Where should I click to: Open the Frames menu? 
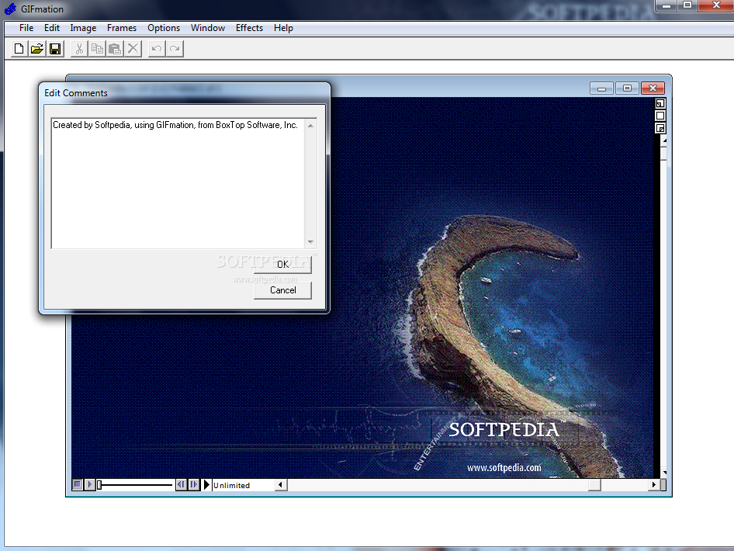(122, 28)
